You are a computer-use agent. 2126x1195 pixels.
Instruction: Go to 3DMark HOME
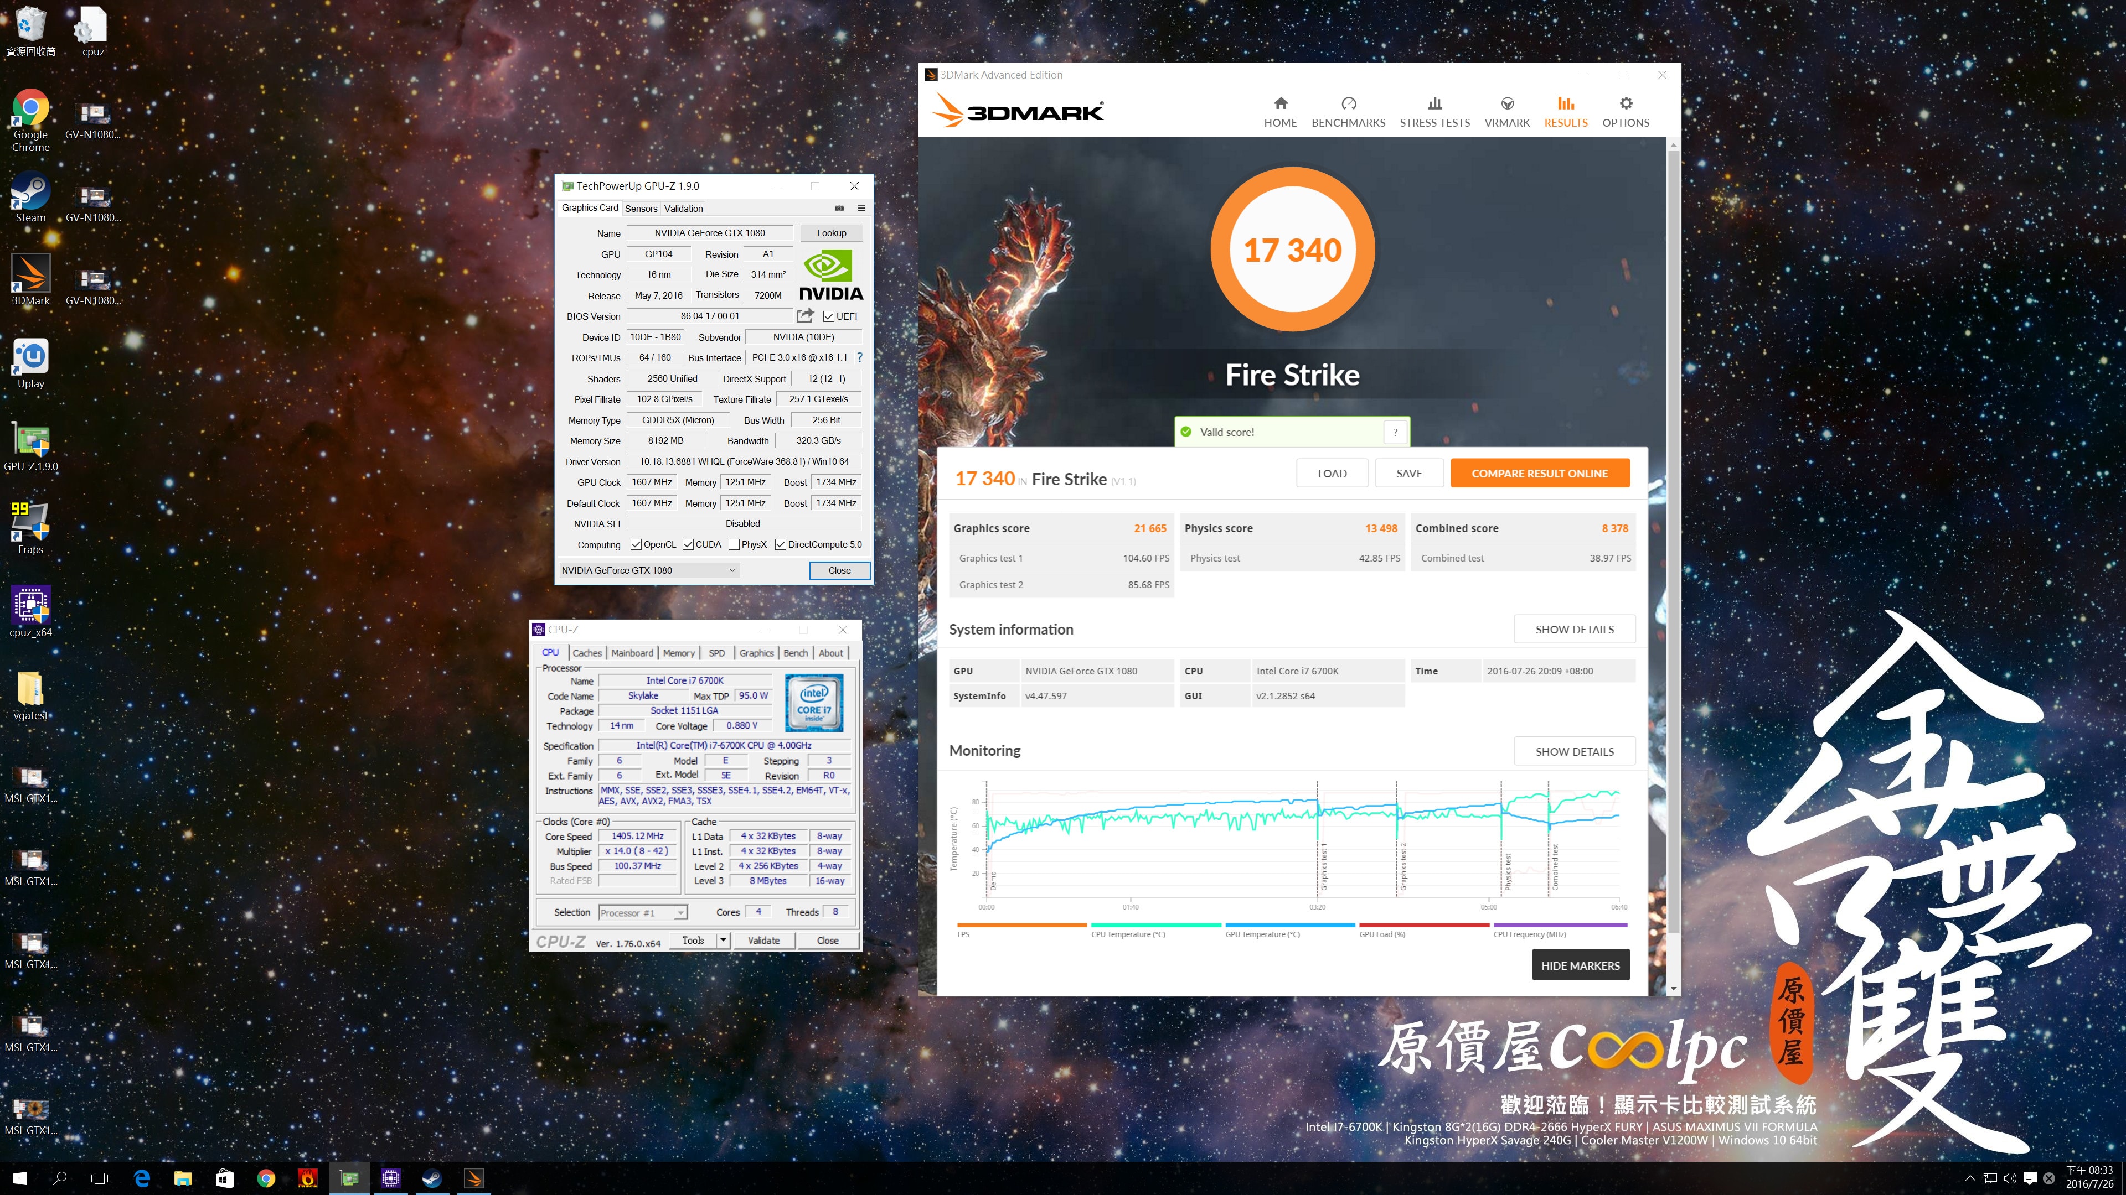pyautogui.click(x=1280, y=112)
